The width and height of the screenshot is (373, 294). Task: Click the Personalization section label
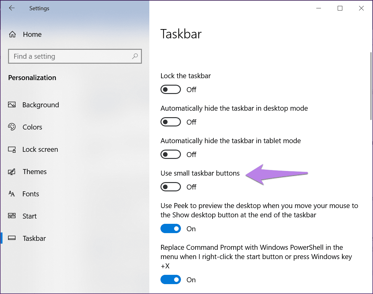(x=32, y=78)
